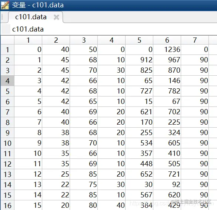Viewport: 217px width, 210px height.
Task: Select column header 5
Action: coord(139,40)
